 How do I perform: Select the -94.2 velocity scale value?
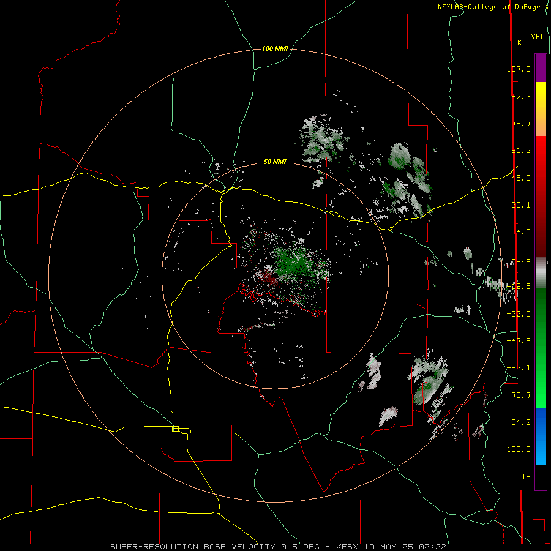[519, 422]
